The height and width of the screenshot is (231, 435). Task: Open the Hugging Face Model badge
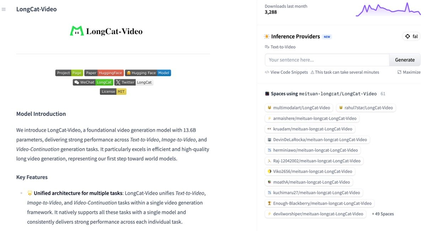coord(148,73)
